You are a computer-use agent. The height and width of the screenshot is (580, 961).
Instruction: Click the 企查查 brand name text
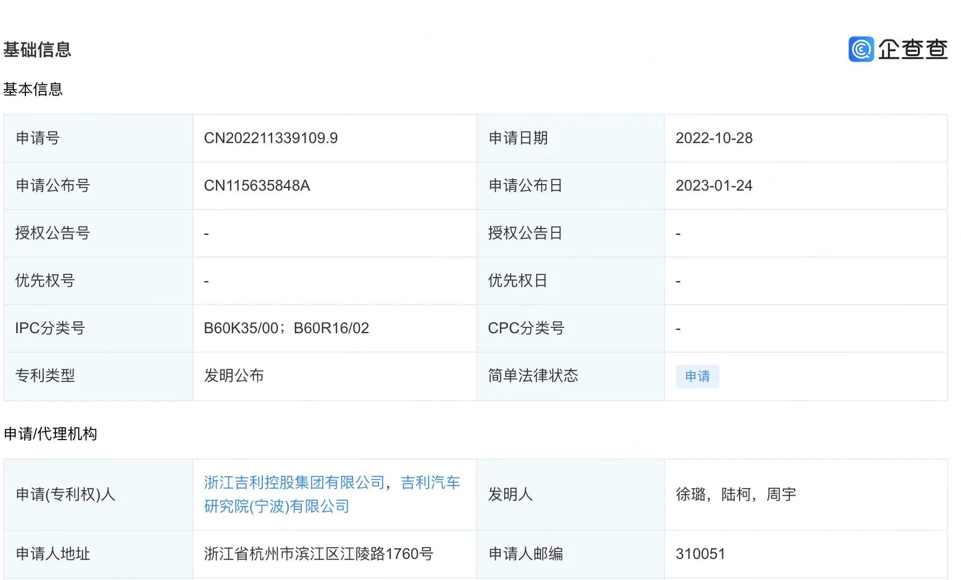(x=912, y=49)
